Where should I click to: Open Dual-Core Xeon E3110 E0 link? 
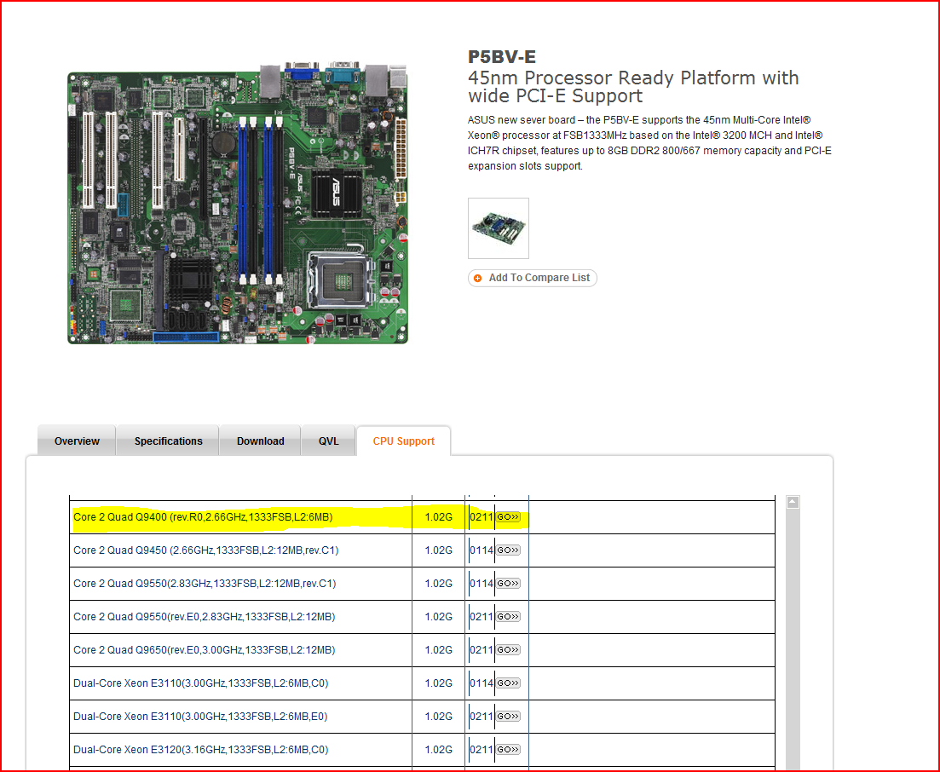(x=200, y=717)
